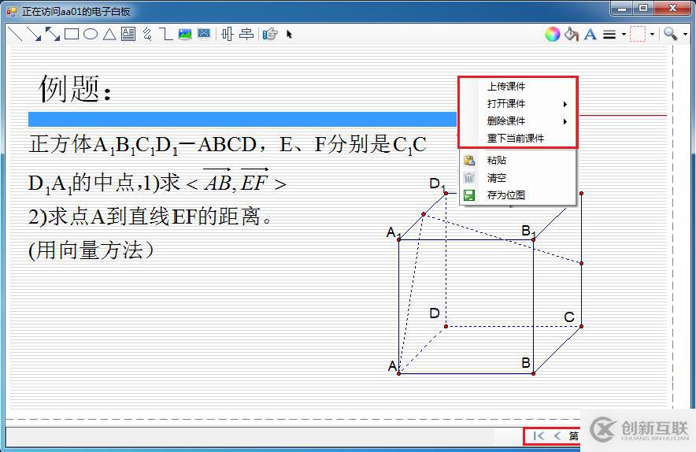
Task: Select the rectangle shape tool
Action: 72,34
